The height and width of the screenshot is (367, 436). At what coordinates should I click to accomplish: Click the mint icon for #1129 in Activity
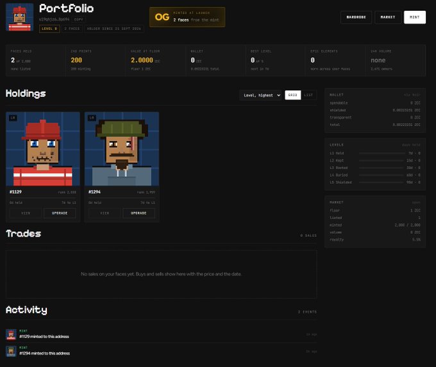pos(11,334)
